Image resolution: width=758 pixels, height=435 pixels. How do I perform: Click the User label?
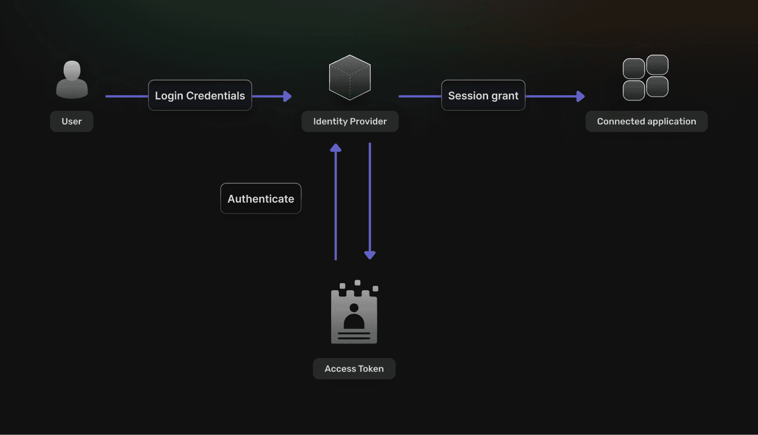coord(71,121)
